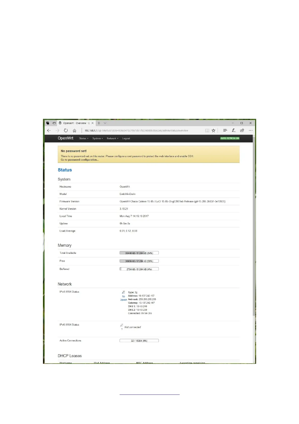This screenshot has width=299, height=424.
Task: Select the OpenWrt - Overview browser tab
Action: 76,123
